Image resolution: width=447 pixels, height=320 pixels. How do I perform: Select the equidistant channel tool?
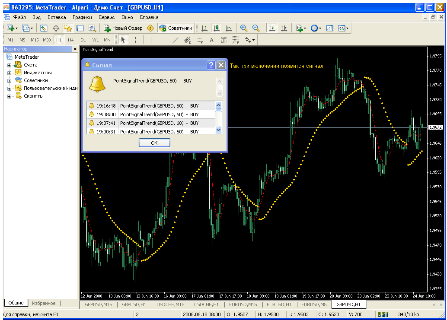tap(187, 40)
